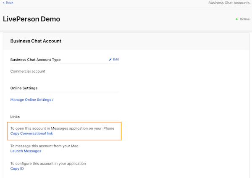
Task: Click the Business Chat Account Type label
Action: coord(36,60)
